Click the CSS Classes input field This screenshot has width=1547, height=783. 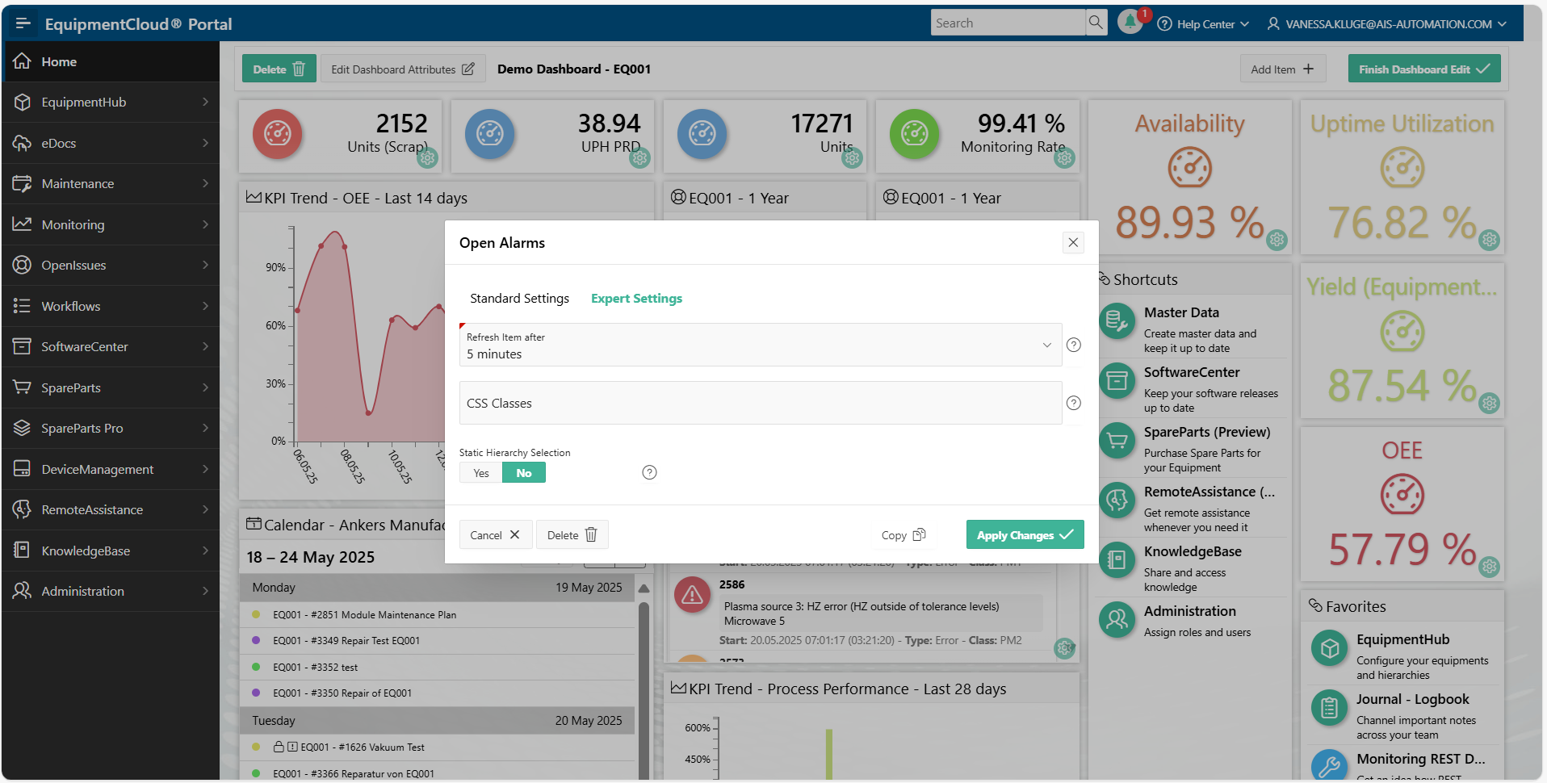(x=761, y=403)
